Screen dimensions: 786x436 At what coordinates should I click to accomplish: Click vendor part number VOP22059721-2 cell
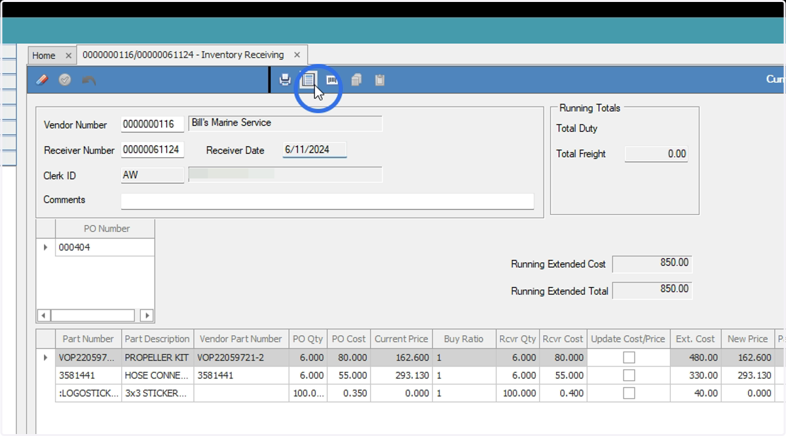click(240, 357)
